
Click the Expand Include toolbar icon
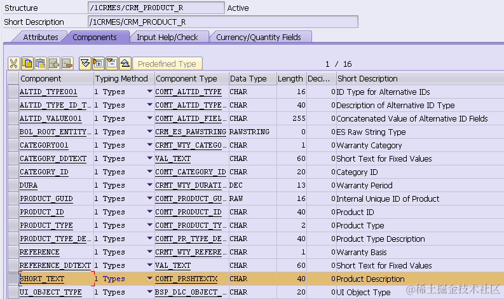point(85,64)
